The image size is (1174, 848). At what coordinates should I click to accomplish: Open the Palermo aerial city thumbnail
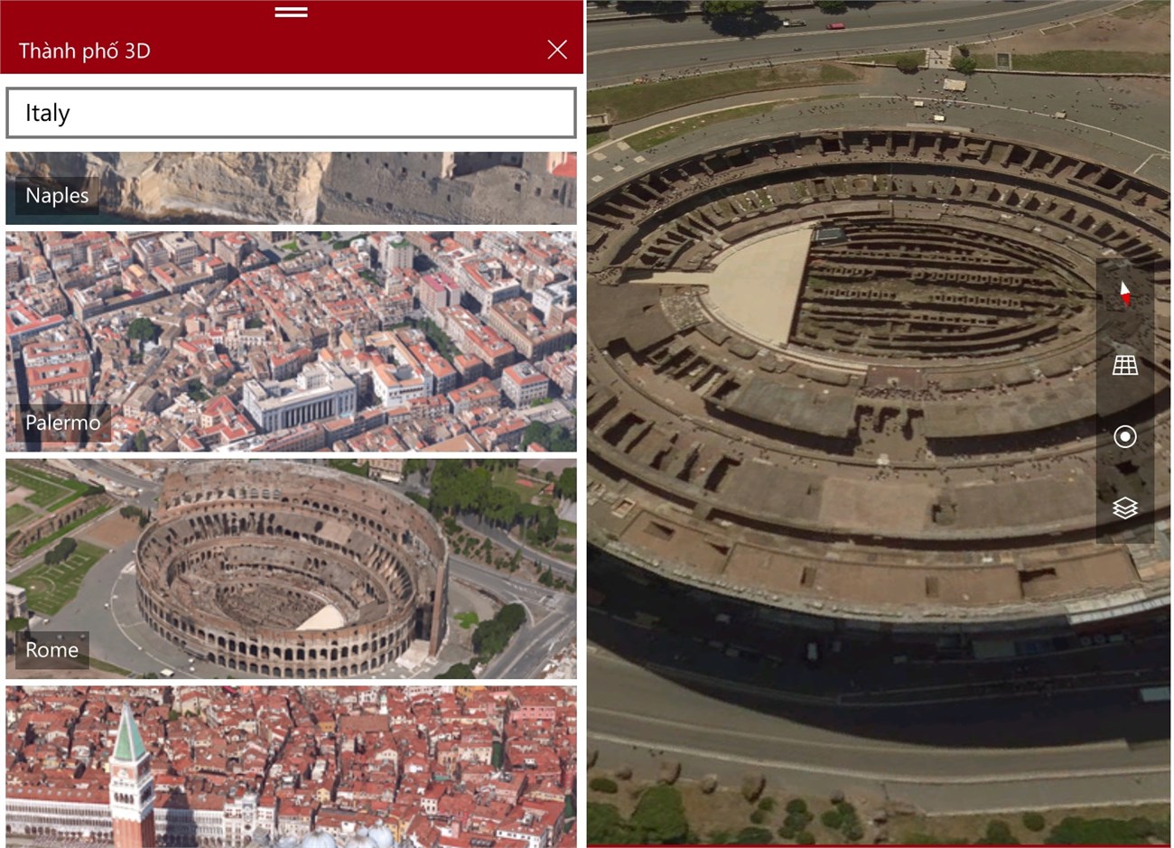pyautogui.click(x=291, y=341)
